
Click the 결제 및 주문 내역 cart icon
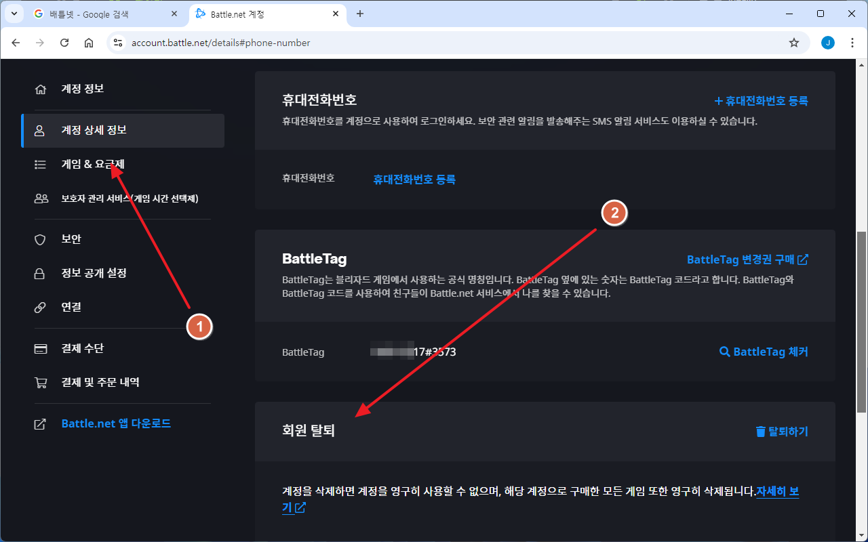[41, 382]
